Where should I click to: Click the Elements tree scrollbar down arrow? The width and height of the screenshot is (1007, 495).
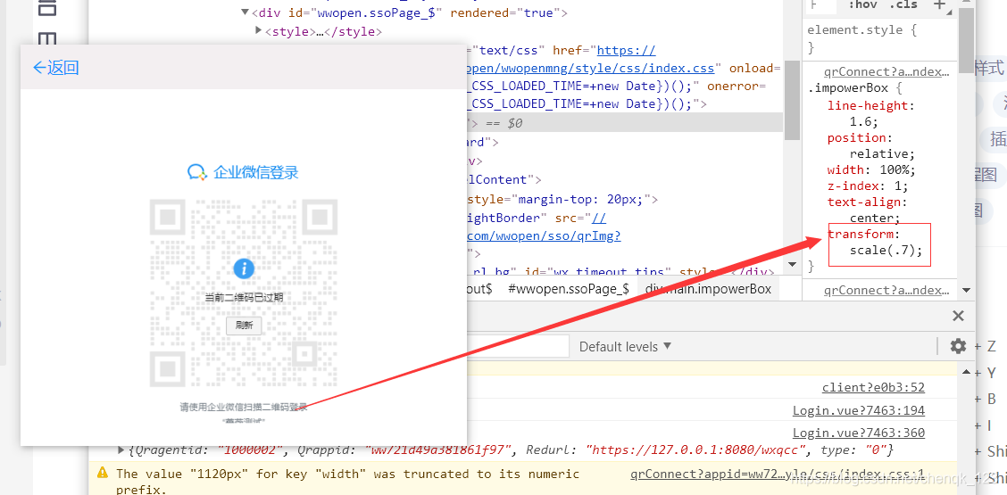[792, 264]
